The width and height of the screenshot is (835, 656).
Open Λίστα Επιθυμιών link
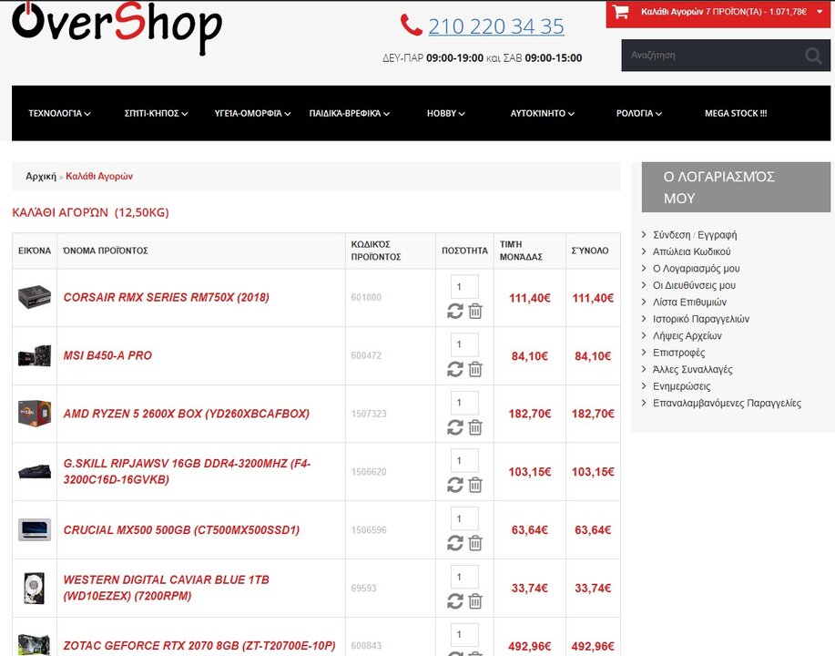pos(689,302)
